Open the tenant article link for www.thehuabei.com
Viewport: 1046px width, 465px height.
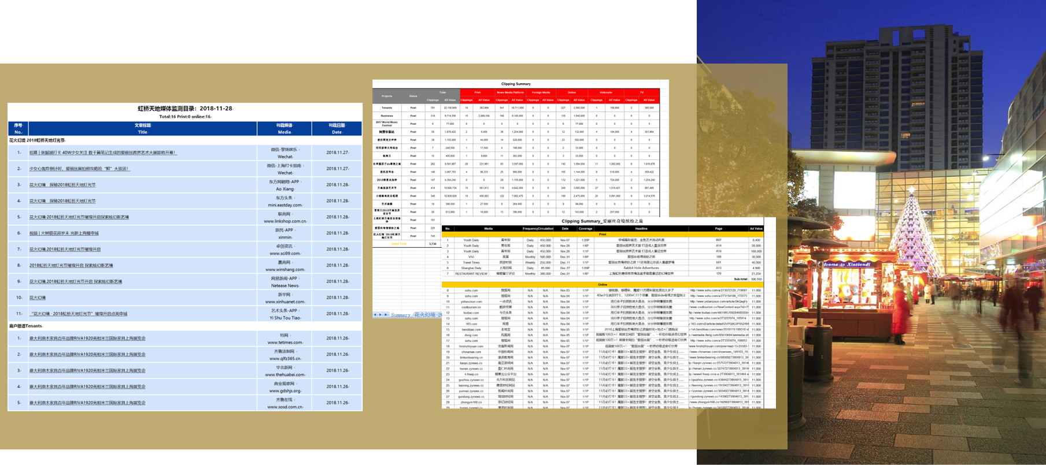[87, 371]
